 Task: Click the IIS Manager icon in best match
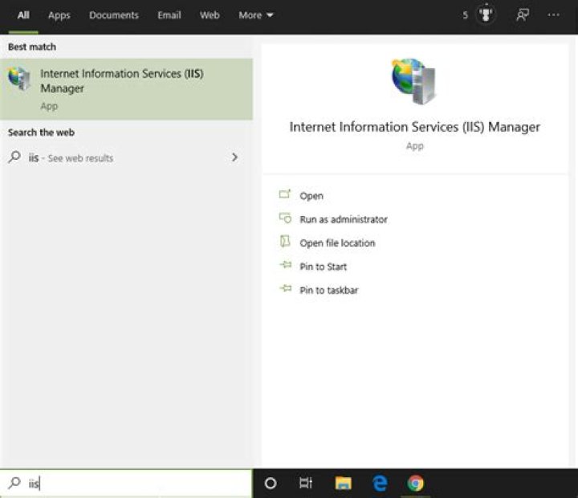[x=19, y=78]
